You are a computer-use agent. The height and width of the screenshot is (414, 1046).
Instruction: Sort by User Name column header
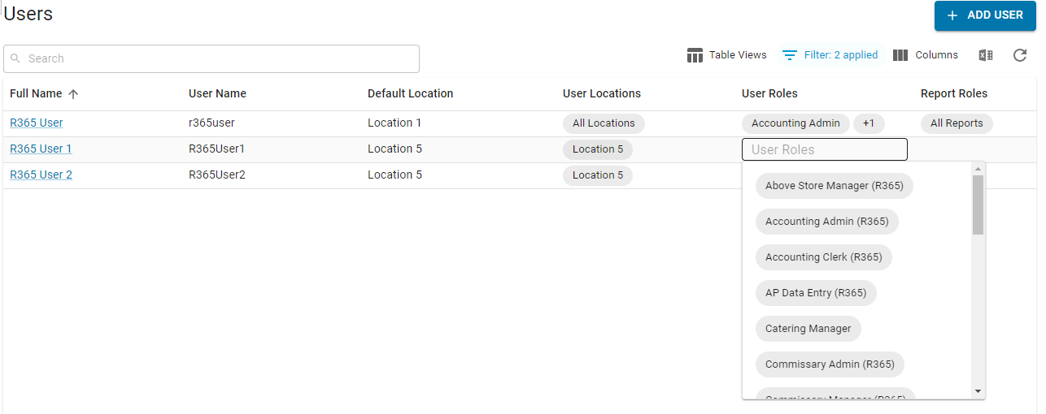[217, 93]
